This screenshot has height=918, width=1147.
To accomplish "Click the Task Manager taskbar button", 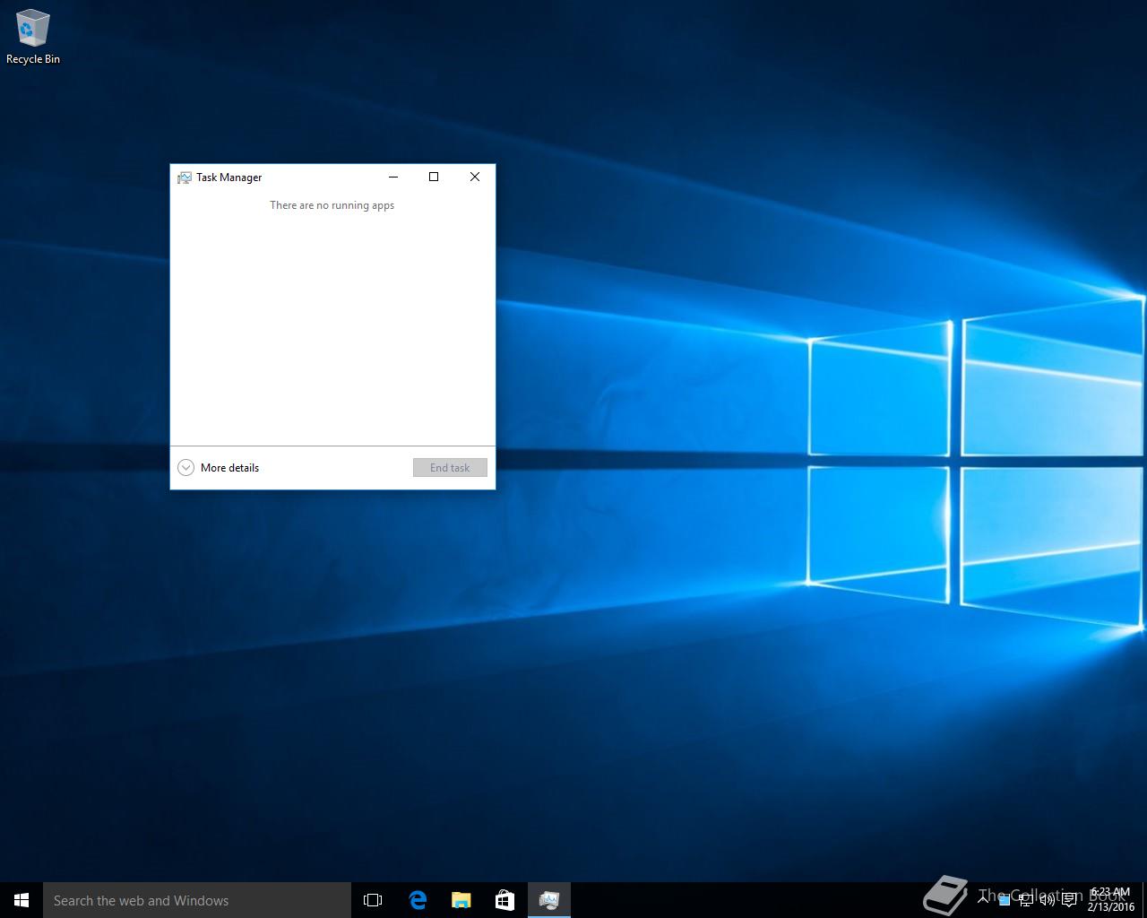I will click(548, 900).
